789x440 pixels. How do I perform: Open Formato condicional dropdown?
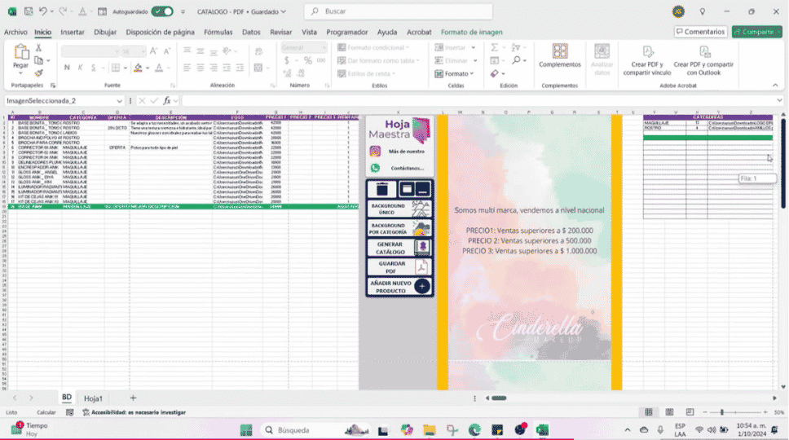tap(372, 47)
